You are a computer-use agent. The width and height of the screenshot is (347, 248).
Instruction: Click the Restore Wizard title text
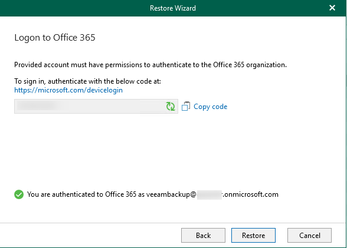point(173,8)
